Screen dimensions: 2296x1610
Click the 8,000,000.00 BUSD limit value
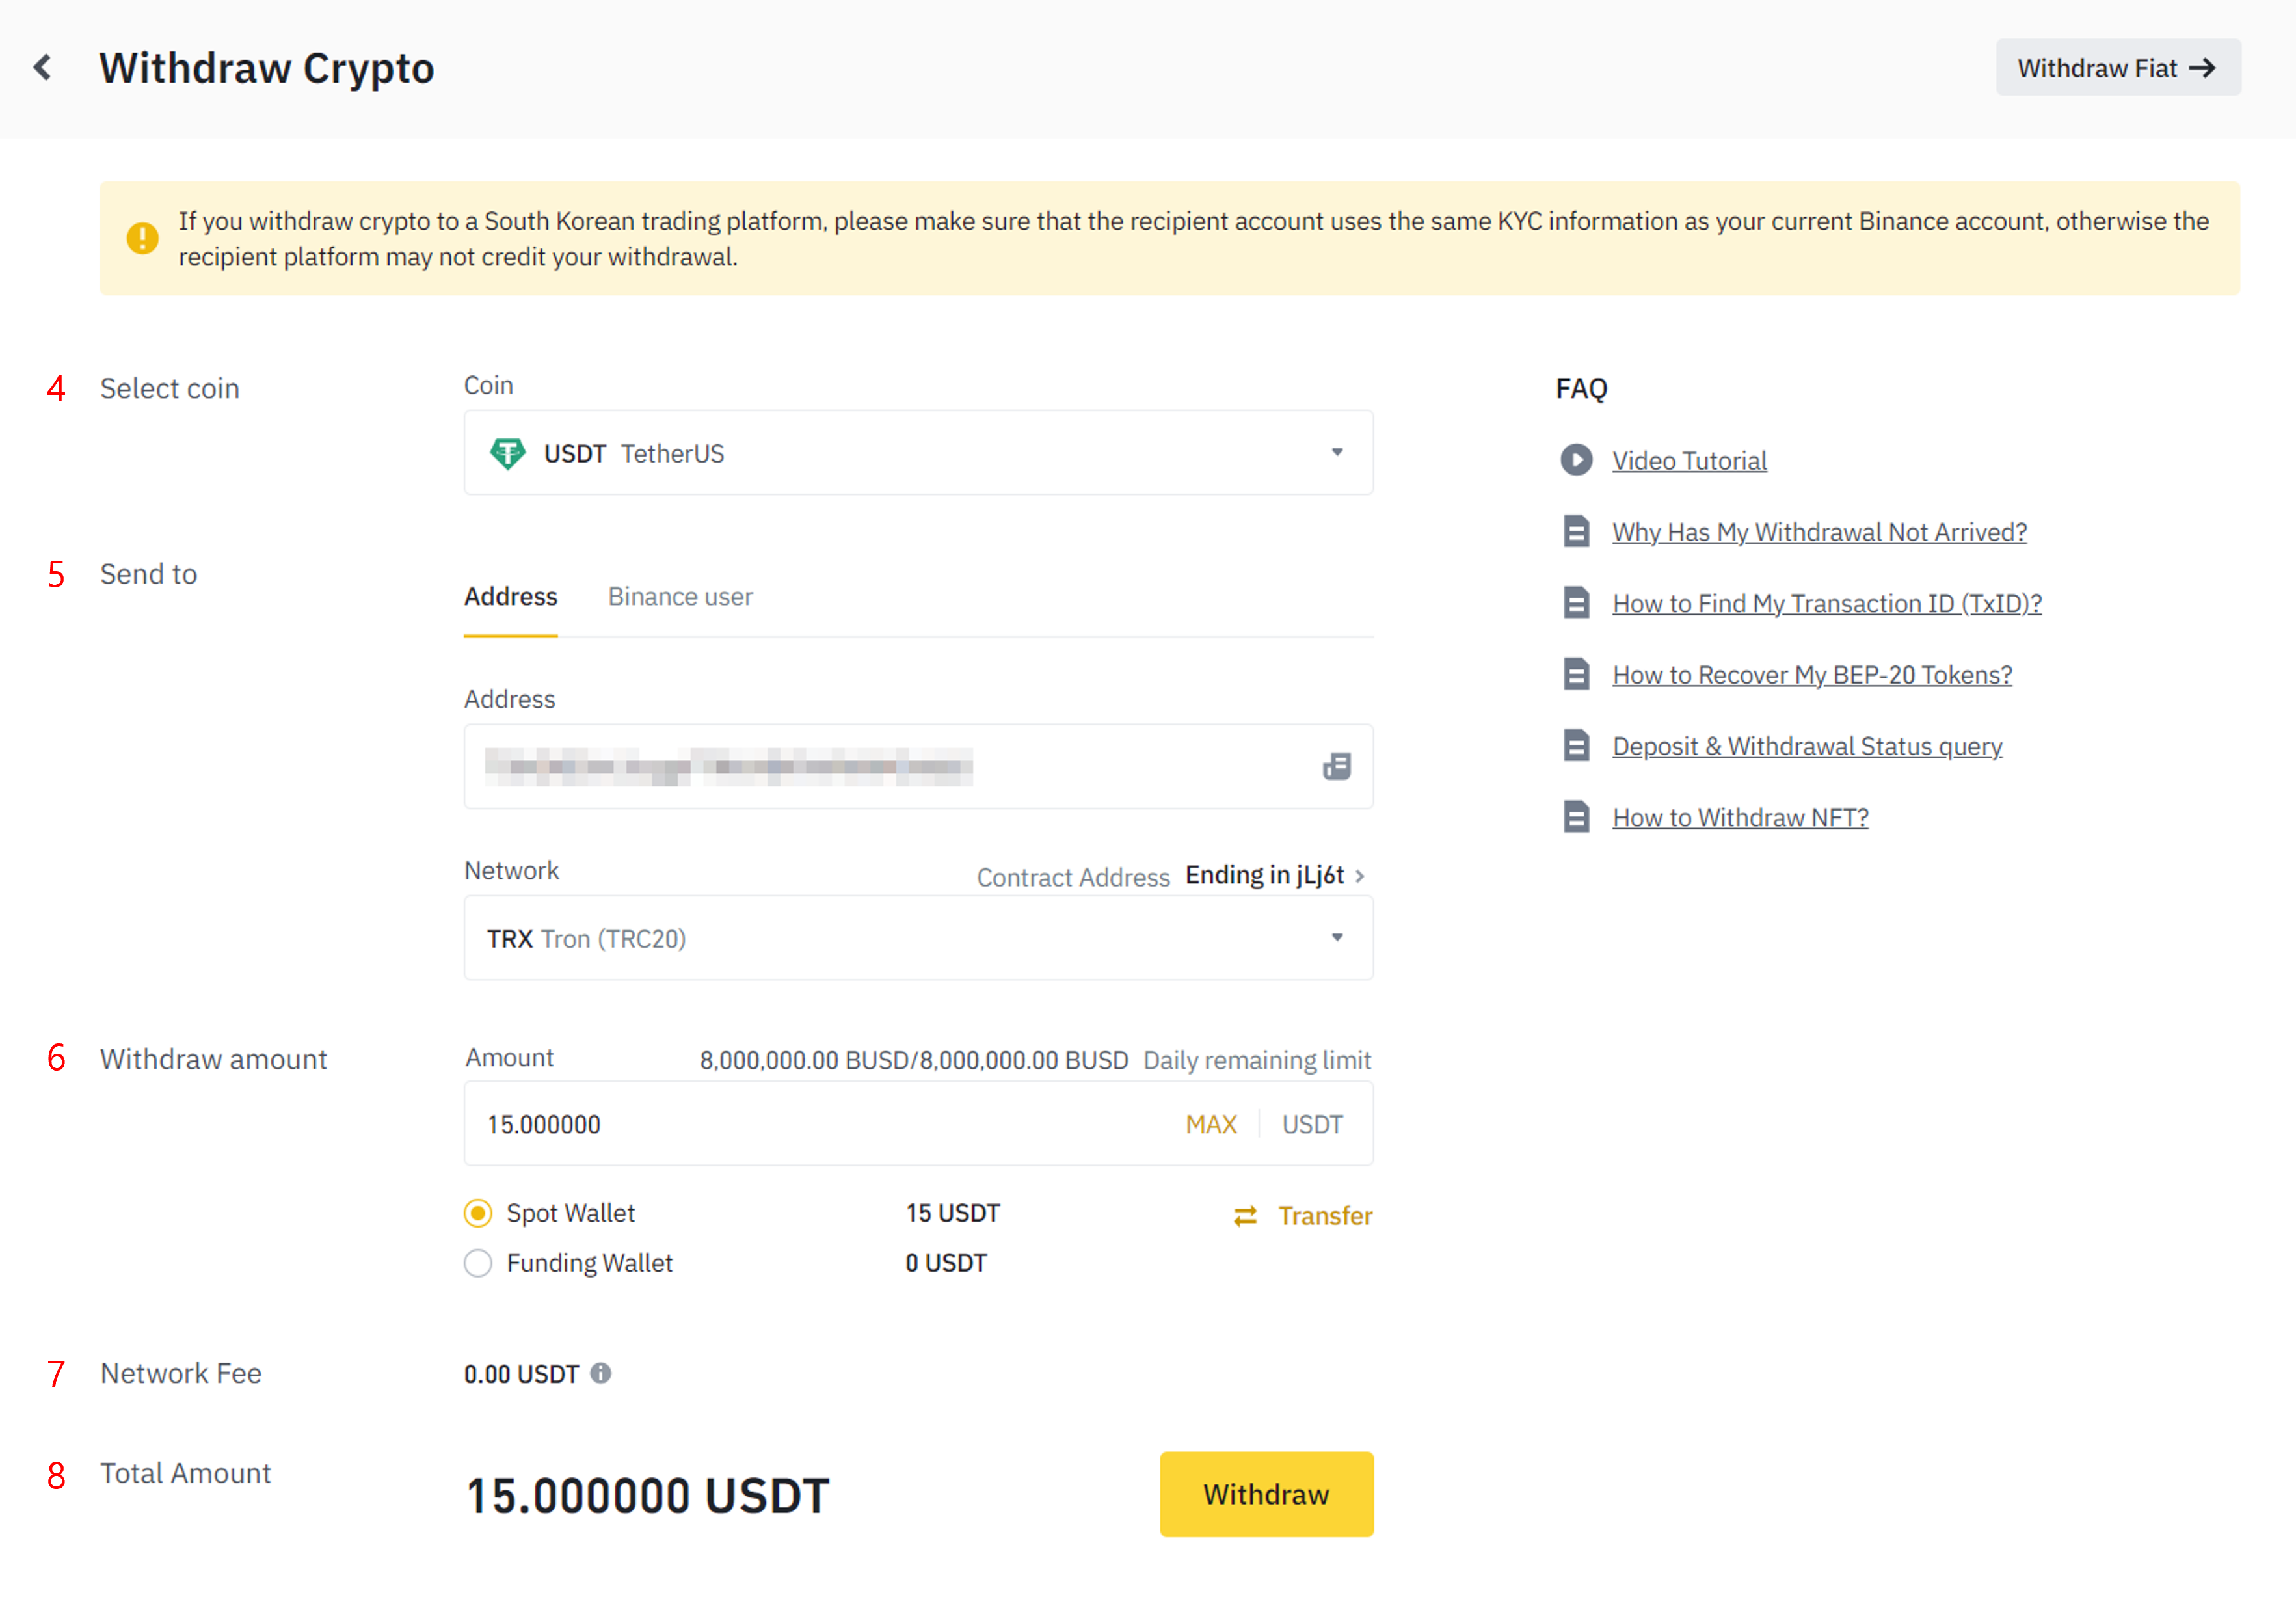(914, 1060)
